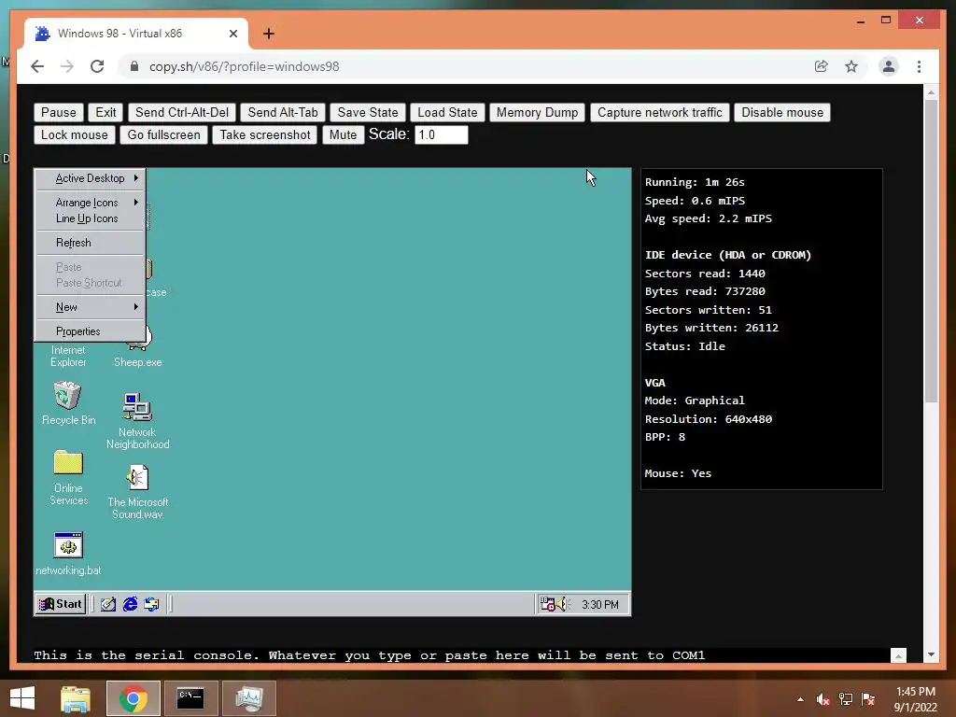This screenshot has height=717, width=956.
Task: Click the Memory Dump button
Action: (537, 112)
